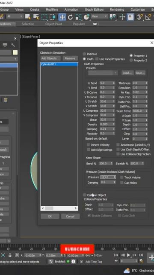Select the Property 2 radio button
The width and height of the screenshot is (154, 275).
click(x=131, y=60)
